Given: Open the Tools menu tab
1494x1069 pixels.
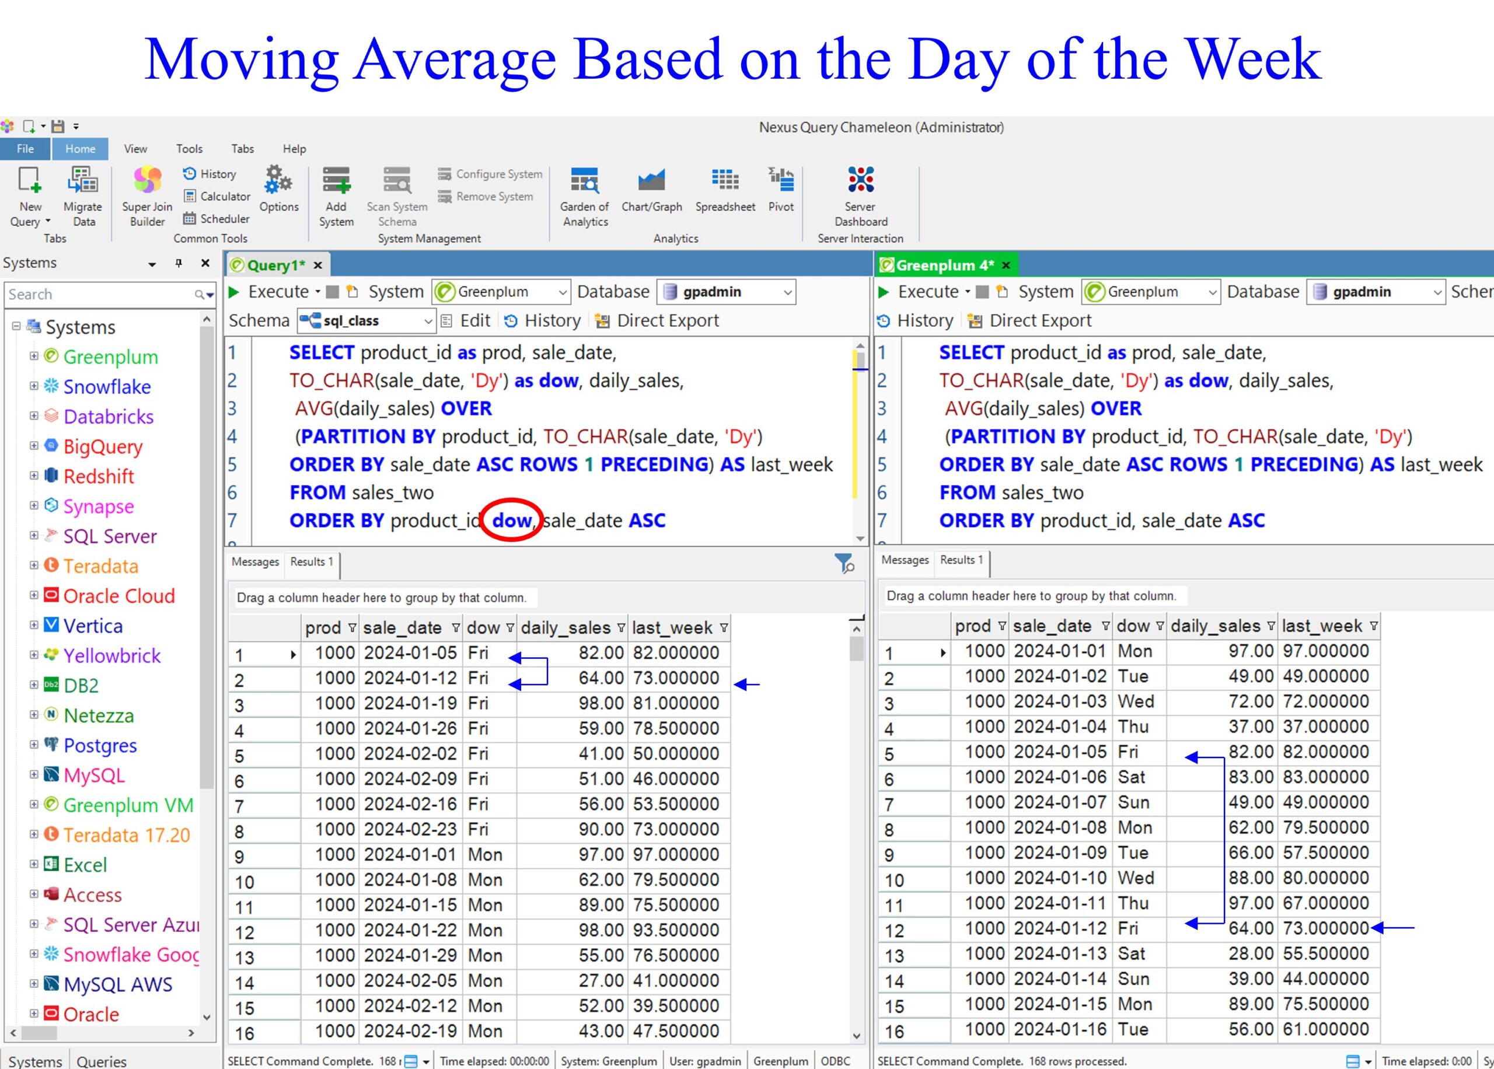Looking at the screenshot, I should [x=189, y=149].
